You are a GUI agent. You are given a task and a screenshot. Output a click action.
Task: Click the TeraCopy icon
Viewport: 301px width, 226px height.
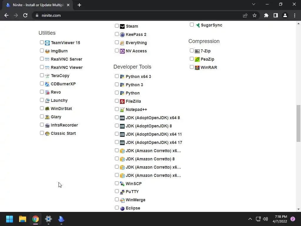pos(47,76)
